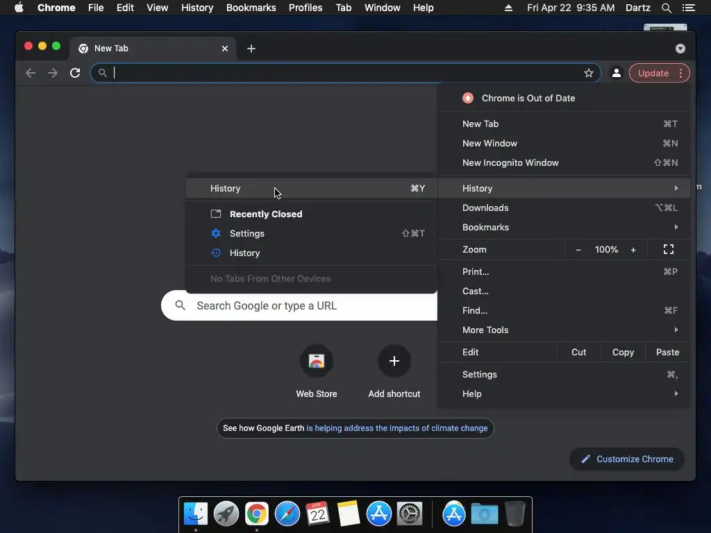Select New Window menu item
This screenshot has width=711, height=533.
tap(564, 143)
